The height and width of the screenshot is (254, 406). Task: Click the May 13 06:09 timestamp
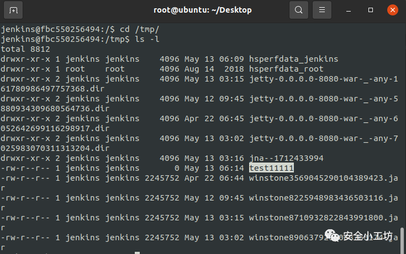[x=214, y=59]
